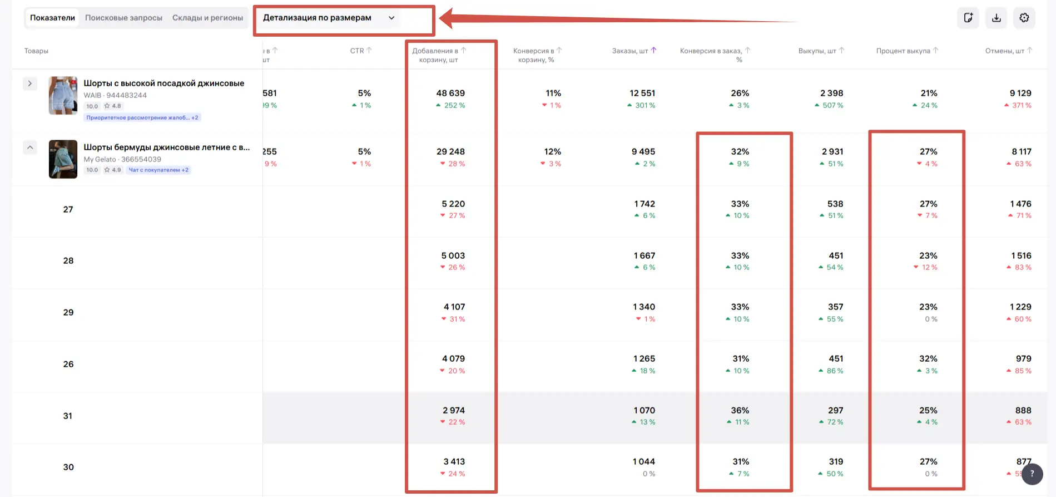Open Детализация по размерам dropdown
This screenshot has height=497, width=1056.
click(329, 18)
